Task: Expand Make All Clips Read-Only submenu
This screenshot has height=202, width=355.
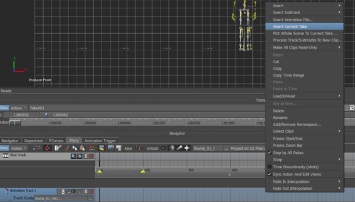Action: [305, 48]
